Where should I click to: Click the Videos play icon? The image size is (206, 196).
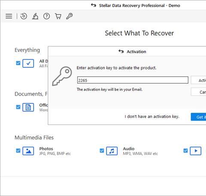pos(196,151)
